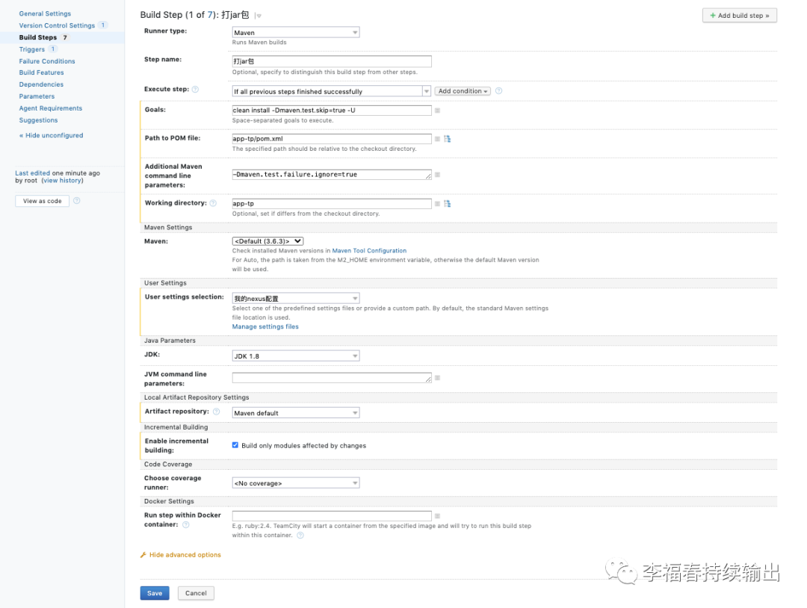Focus JVM command line parameters textarea
This screenshot has height=608, width=807.
pyautogui.click(x=332, y=378)
